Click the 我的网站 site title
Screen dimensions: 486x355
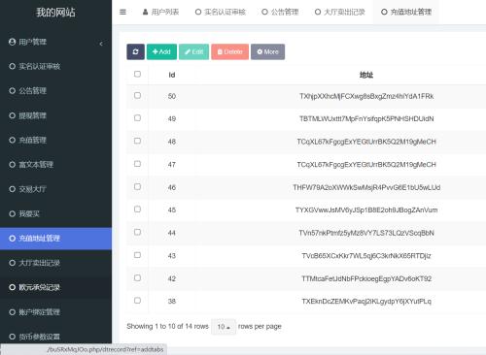coord(55,13)
